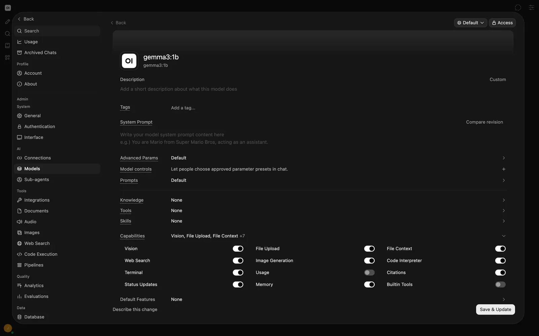The image size is (539, 336).
Task: Open Code Execution settings
Action: 57,254
